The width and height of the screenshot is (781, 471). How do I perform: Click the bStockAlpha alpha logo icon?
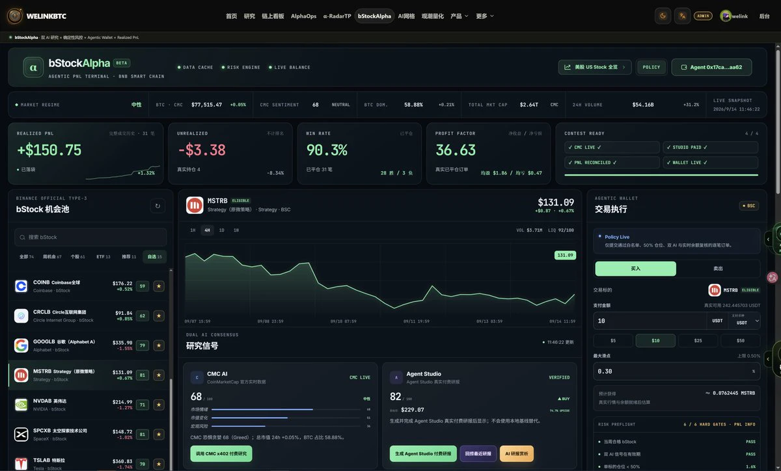coord(33,67)
